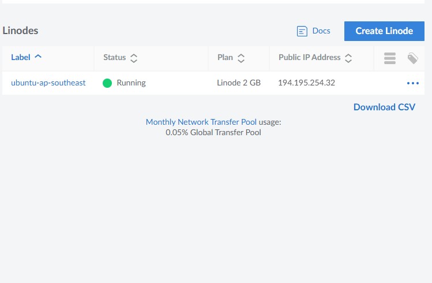Open the Docs link
Screen dimensions: 432x283
321,31
